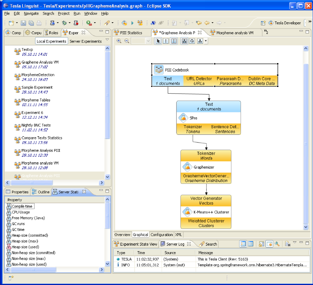Click the zoom out magnifier icon
313x285 pixels.
127,41
